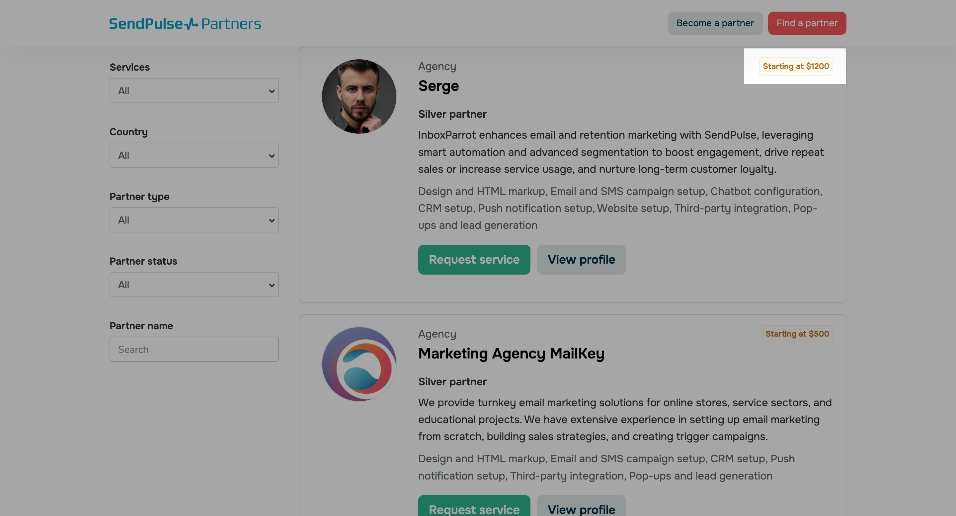Expand the Partner type dropdown
This screenshot has width=956, height=516.
[x=194, y=220]
